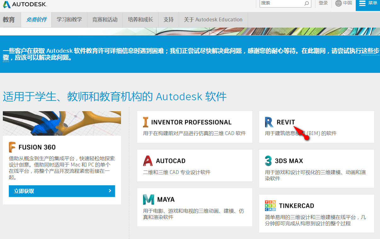Screen dimensions: 380x239
Task: Select the 中国 region link
Action: [x=348, y=3]
